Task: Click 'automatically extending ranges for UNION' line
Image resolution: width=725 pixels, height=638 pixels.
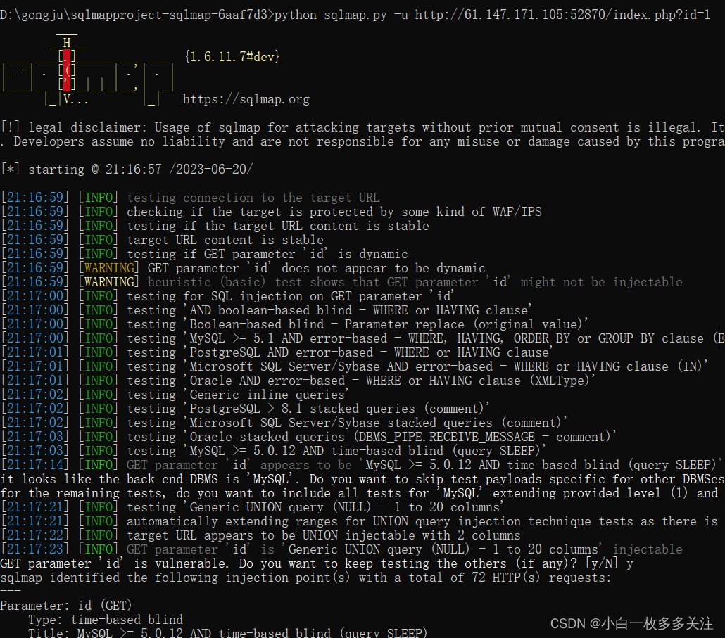Action: pyautogui.click(x=359, y=521)
